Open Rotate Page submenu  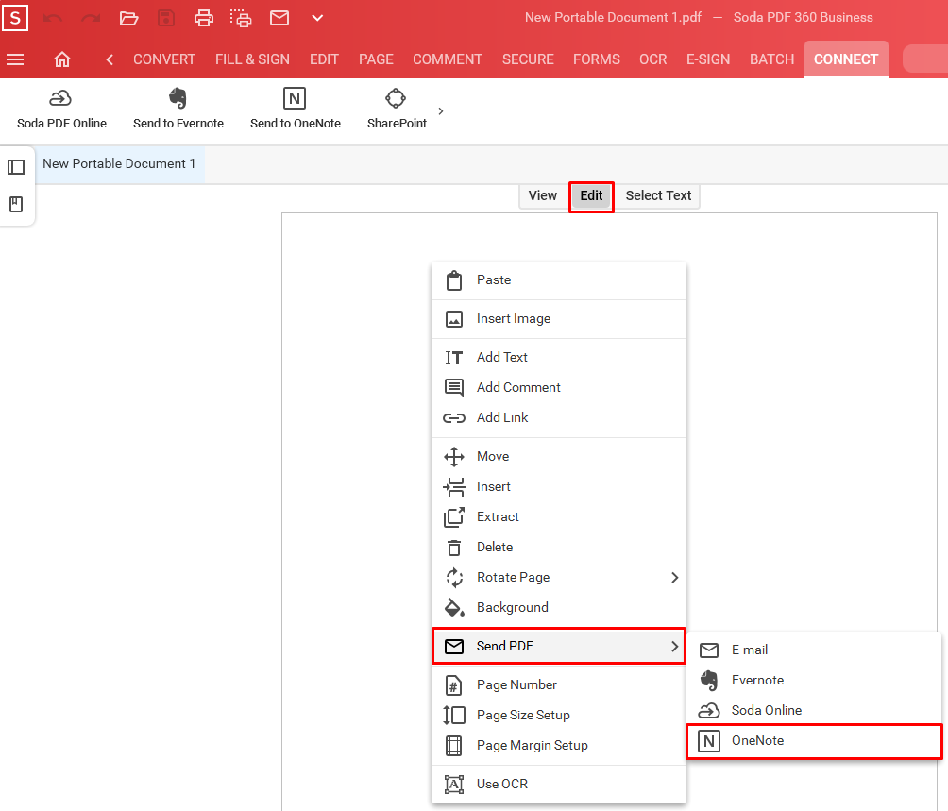pyautogui.click(x=559, y=578)
